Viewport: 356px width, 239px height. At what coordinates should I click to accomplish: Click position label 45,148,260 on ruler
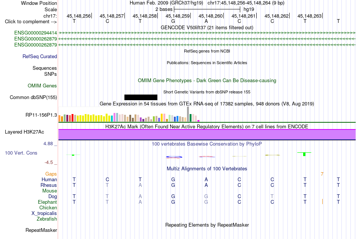[211, 16]
